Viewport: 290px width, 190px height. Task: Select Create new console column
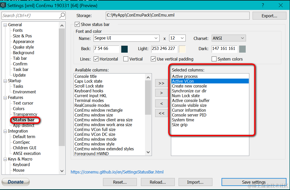[210, 86]
